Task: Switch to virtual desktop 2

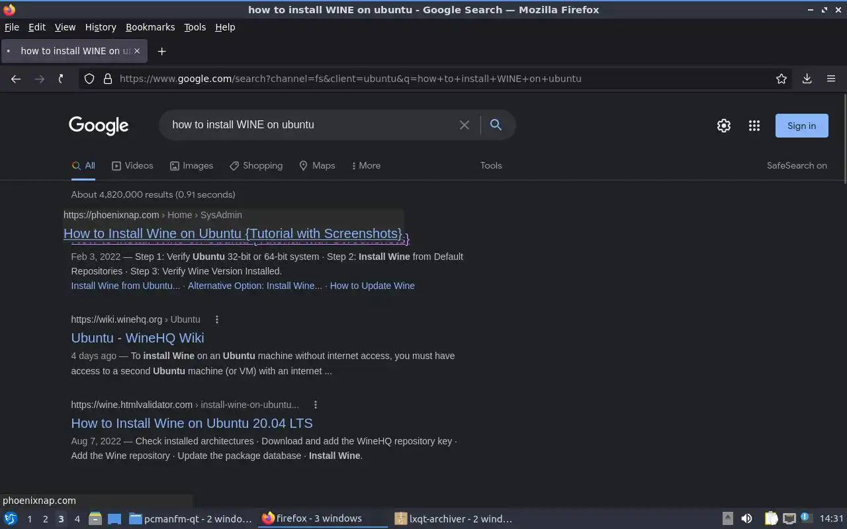Action: pyautogui.click(x=45, y=519)
